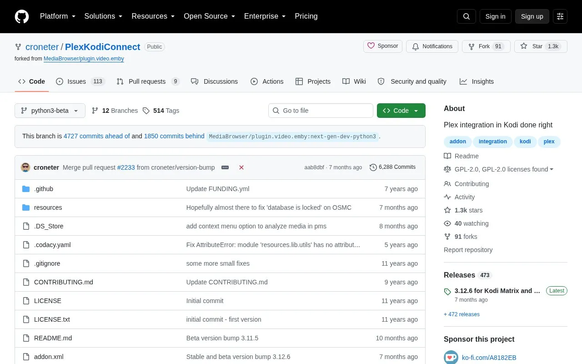Click the .github folder icon
Image resolution: width=582 pixels, height=364 pixels.
[x=26, y=189]
